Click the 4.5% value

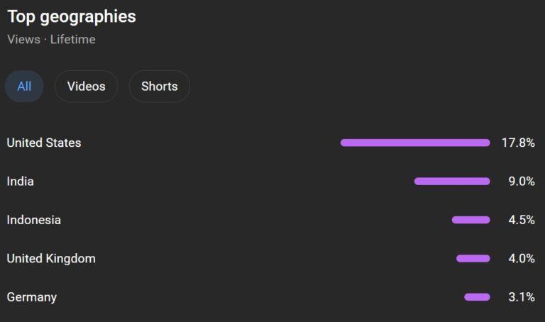[x=522, y=220]
